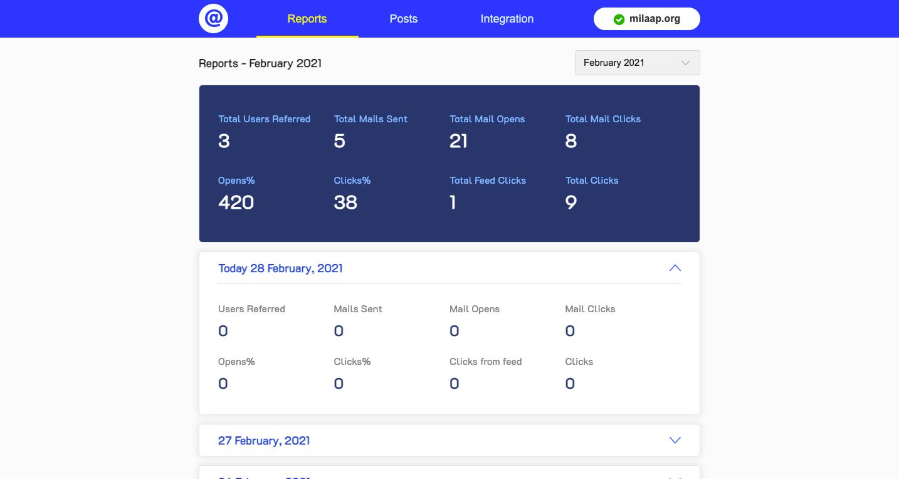This screenshot has height=479, width=899.
Task: Click the Mail Opens label in Today section
Action: (475, 309)
